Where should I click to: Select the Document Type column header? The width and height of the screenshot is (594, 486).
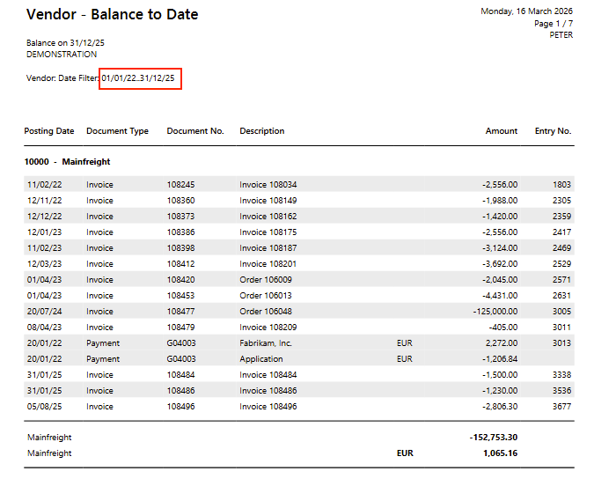(x=117, y=131)
